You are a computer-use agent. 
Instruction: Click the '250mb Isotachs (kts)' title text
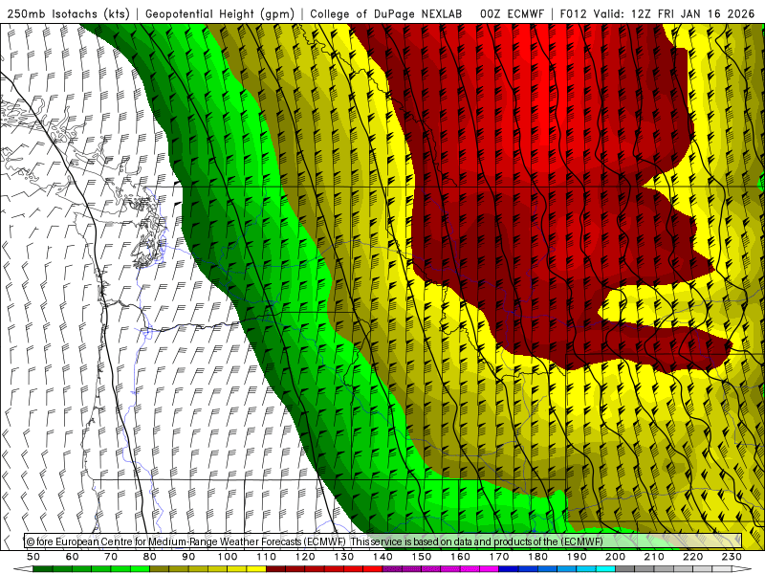tap(68, 13)
